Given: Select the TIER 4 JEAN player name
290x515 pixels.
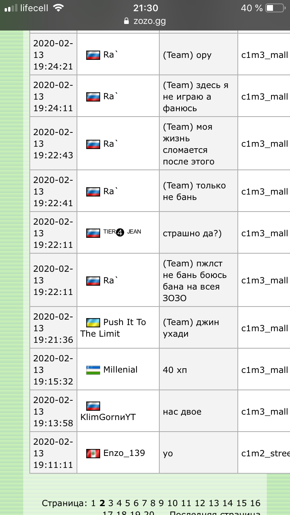Looking at the screenshot, I should coord(122,232).
